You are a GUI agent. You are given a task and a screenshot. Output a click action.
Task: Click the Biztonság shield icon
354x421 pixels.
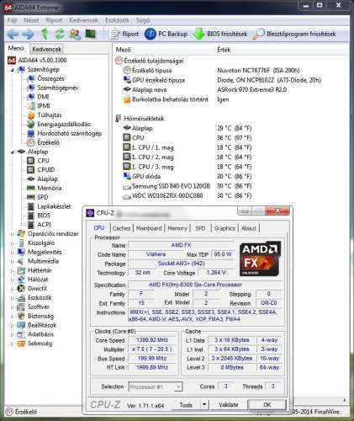pos(21,316)
